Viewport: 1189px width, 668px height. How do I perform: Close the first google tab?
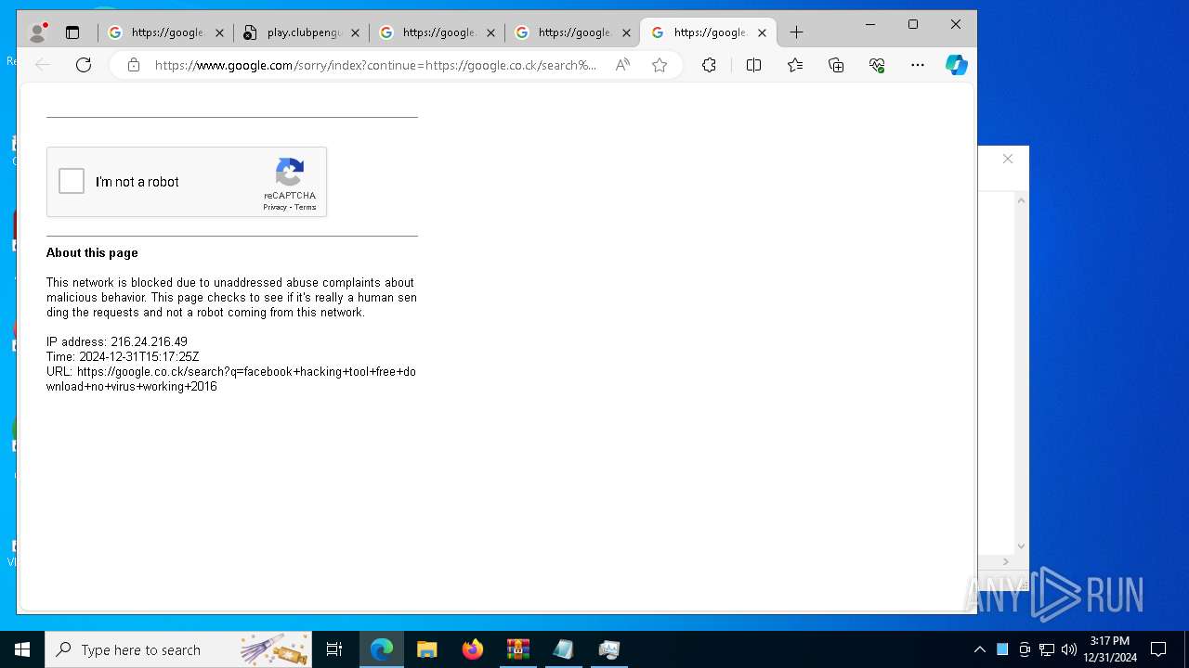(x=219, y=32)
